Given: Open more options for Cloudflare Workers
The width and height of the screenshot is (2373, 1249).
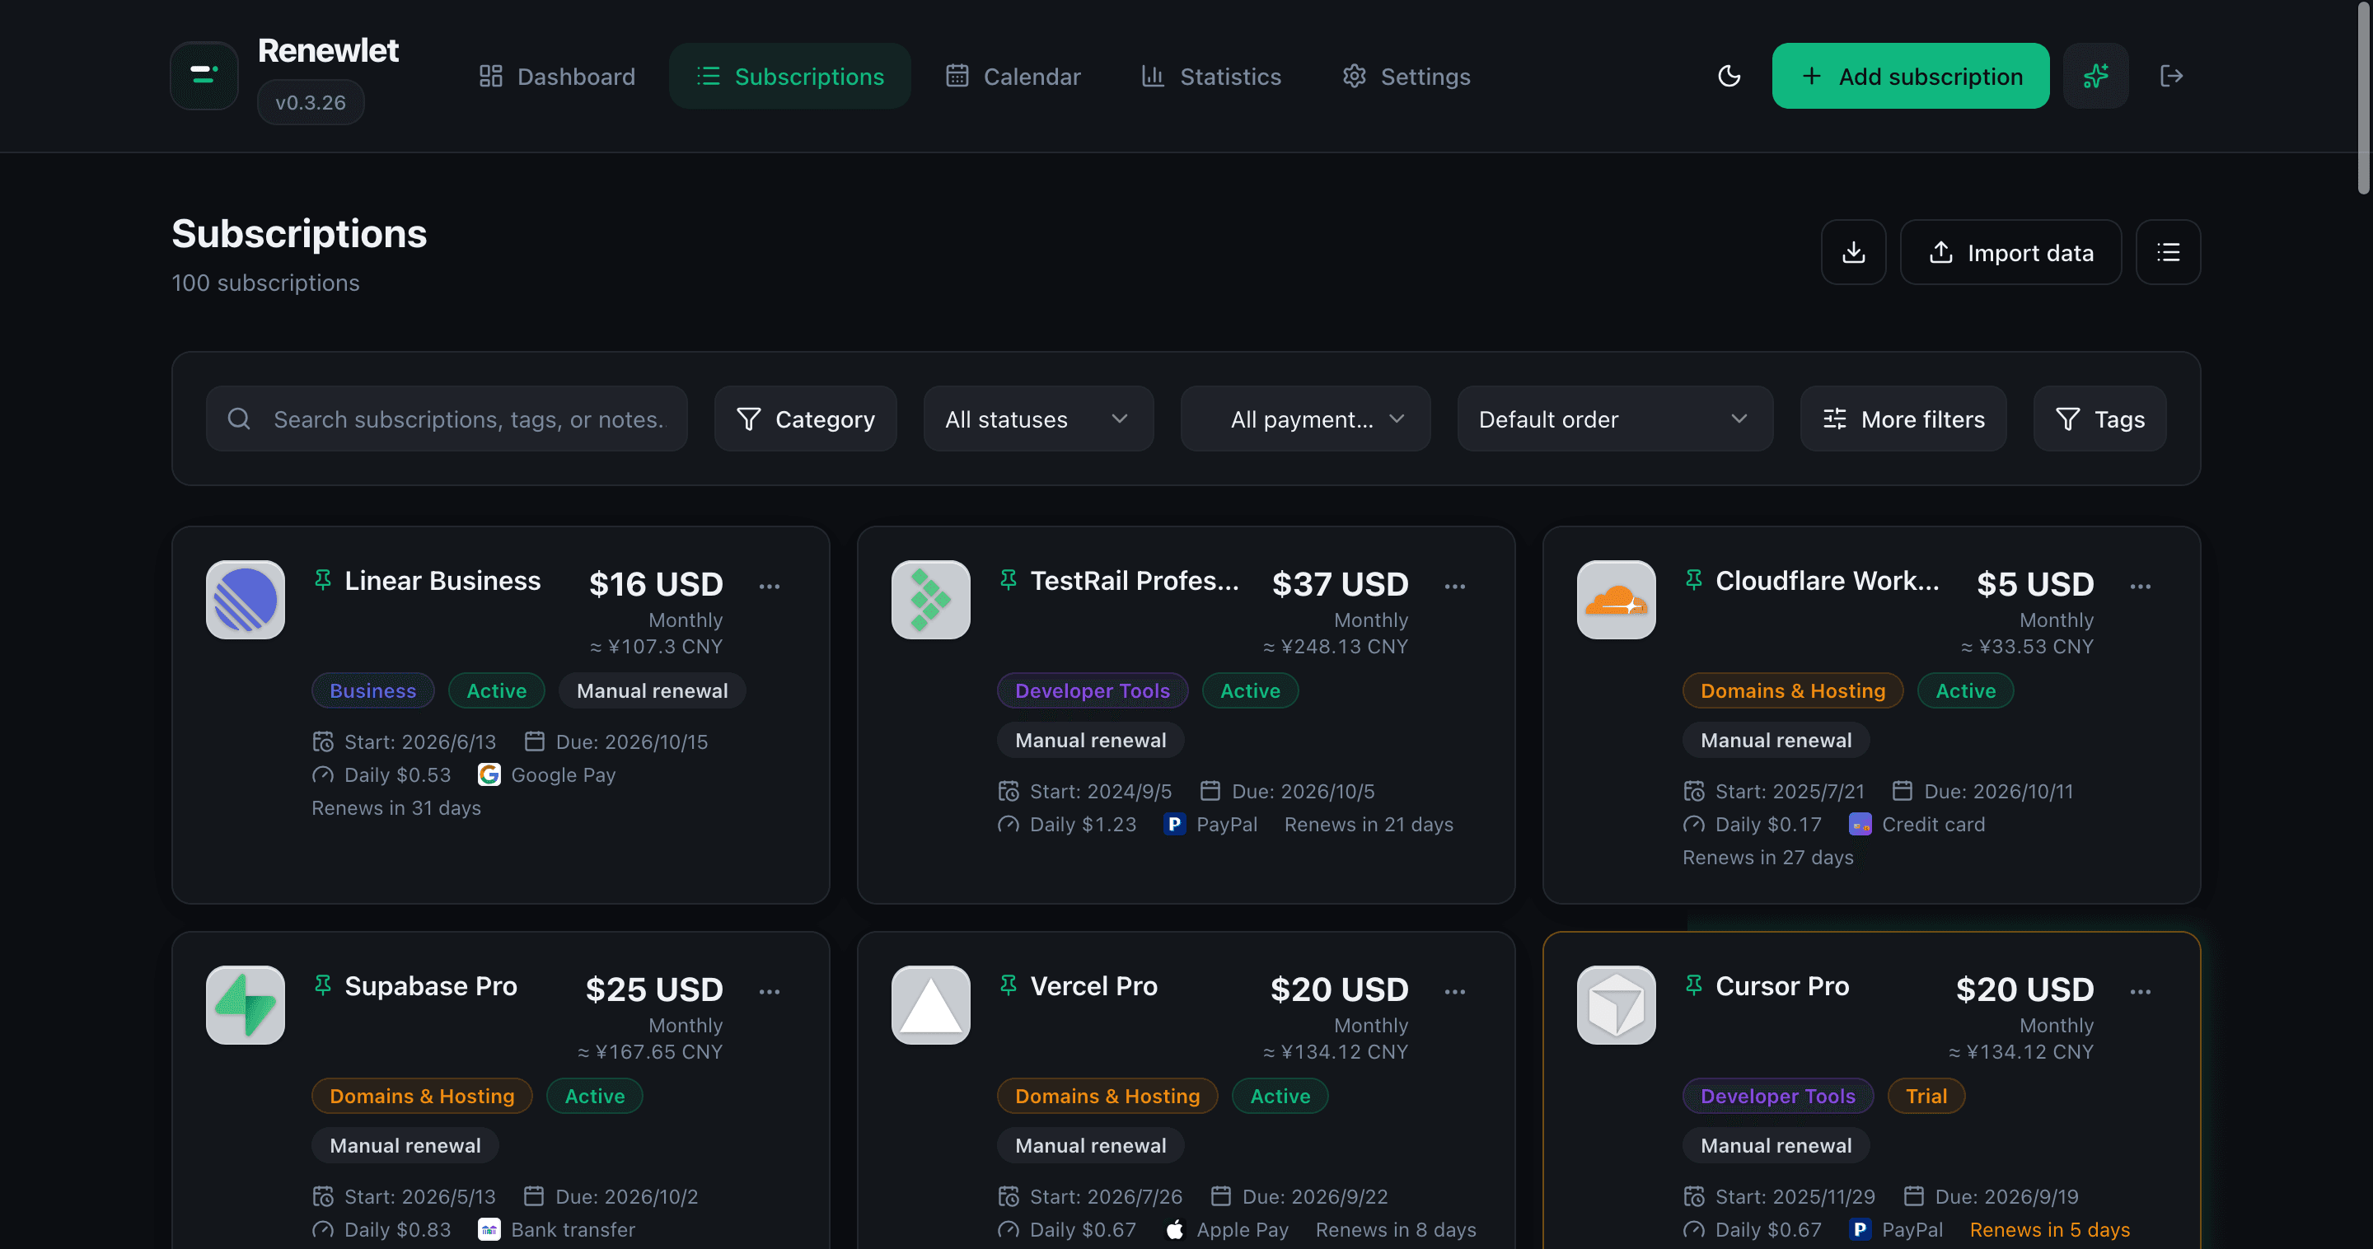Looking at the screenshot, I should tap(2140, 586).
